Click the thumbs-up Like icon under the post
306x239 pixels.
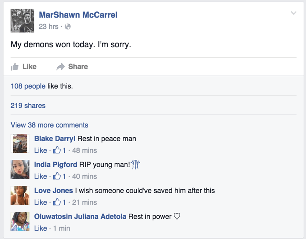(x=15, y=67)
